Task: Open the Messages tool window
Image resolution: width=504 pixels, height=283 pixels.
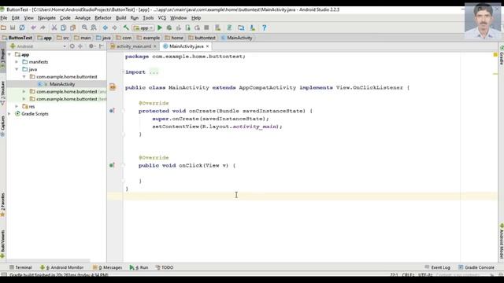Action: 107,267
